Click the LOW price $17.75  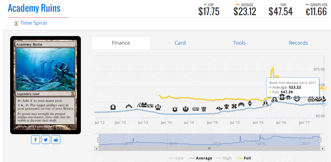[209, 11]
